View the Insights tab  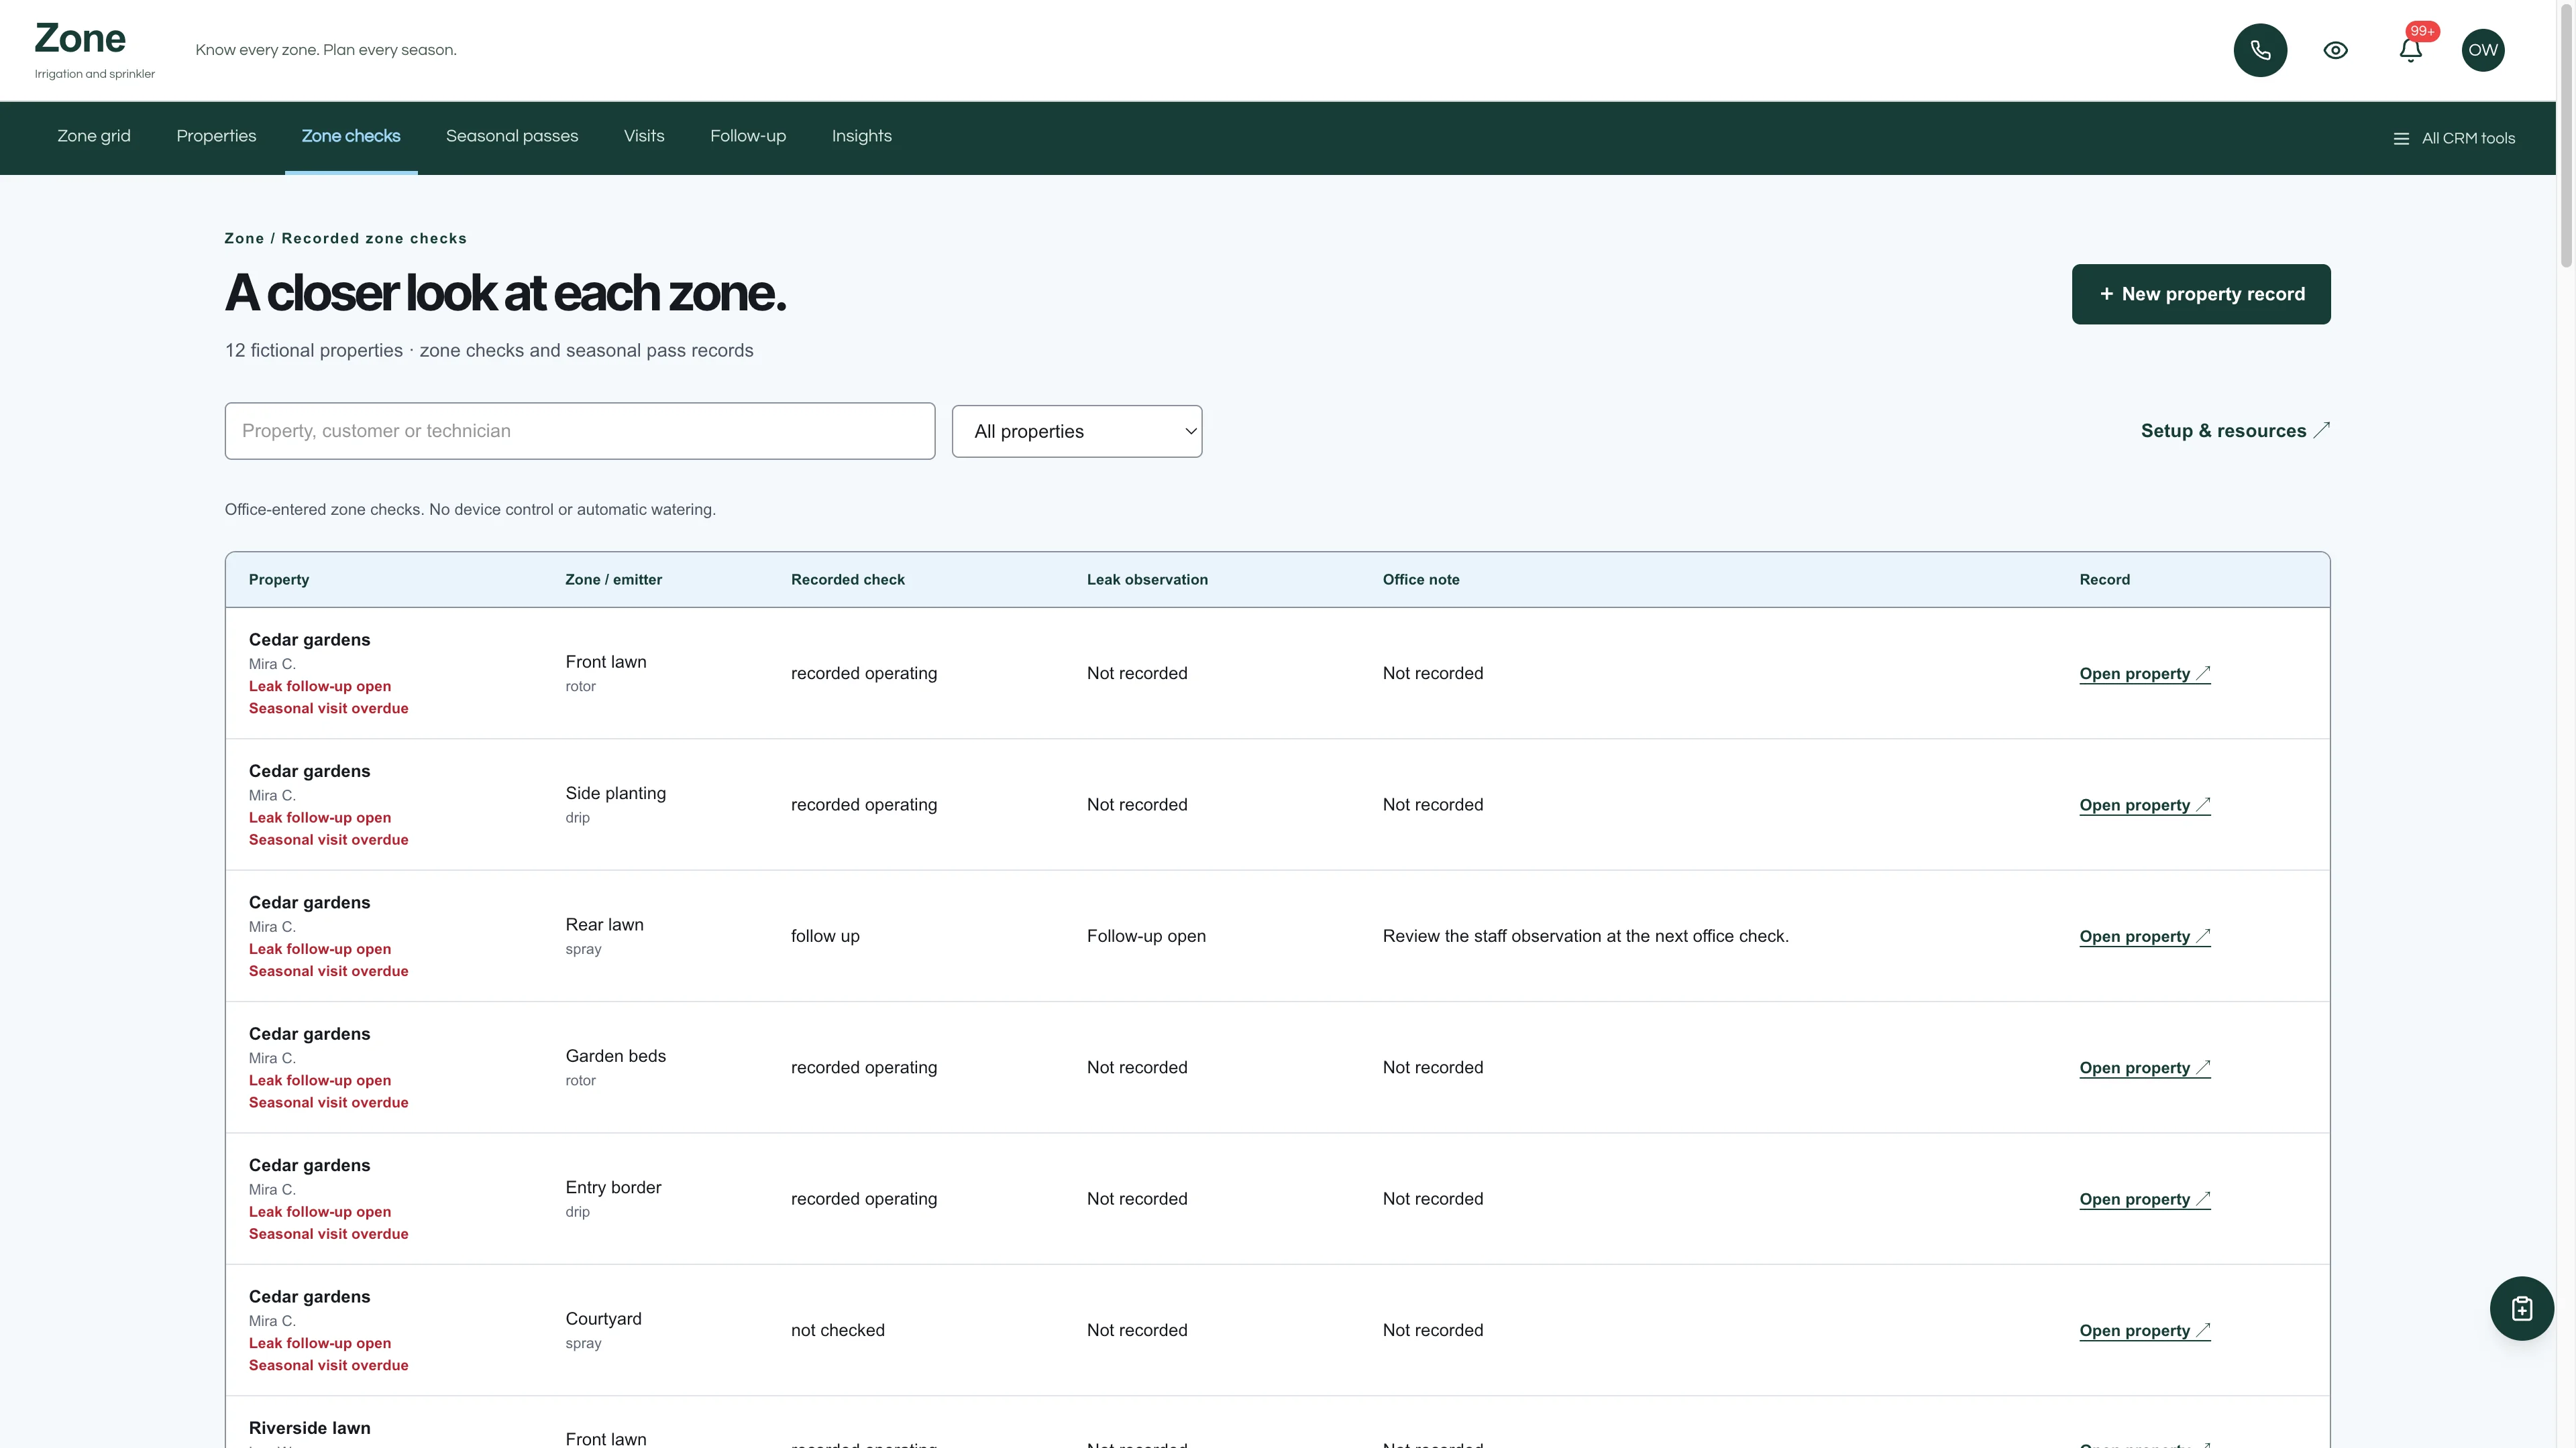coord(862,136)
